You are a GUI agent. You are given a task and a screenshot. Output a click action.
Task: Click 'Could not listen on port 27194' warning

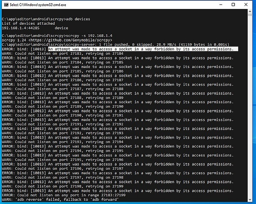coord(62,151)
